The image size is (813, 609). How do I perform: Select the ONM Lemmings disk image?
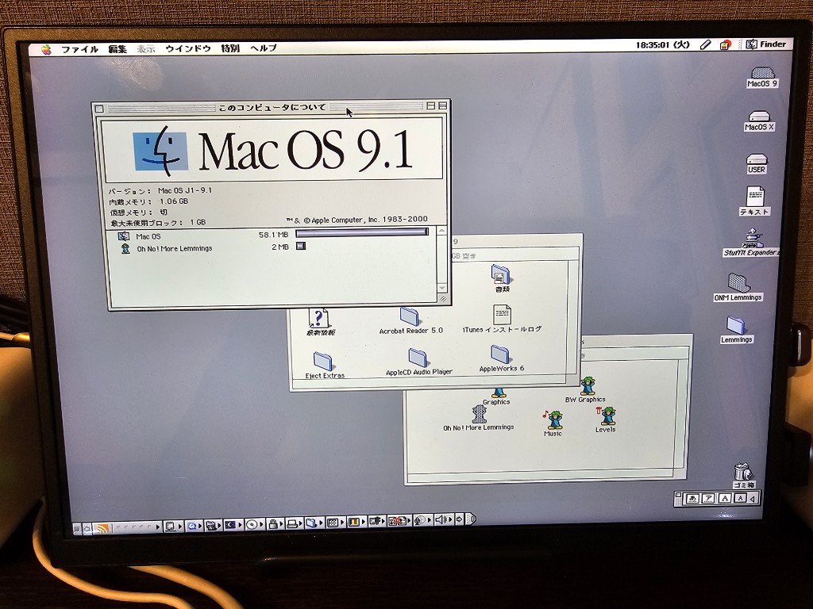pos(738,287)
